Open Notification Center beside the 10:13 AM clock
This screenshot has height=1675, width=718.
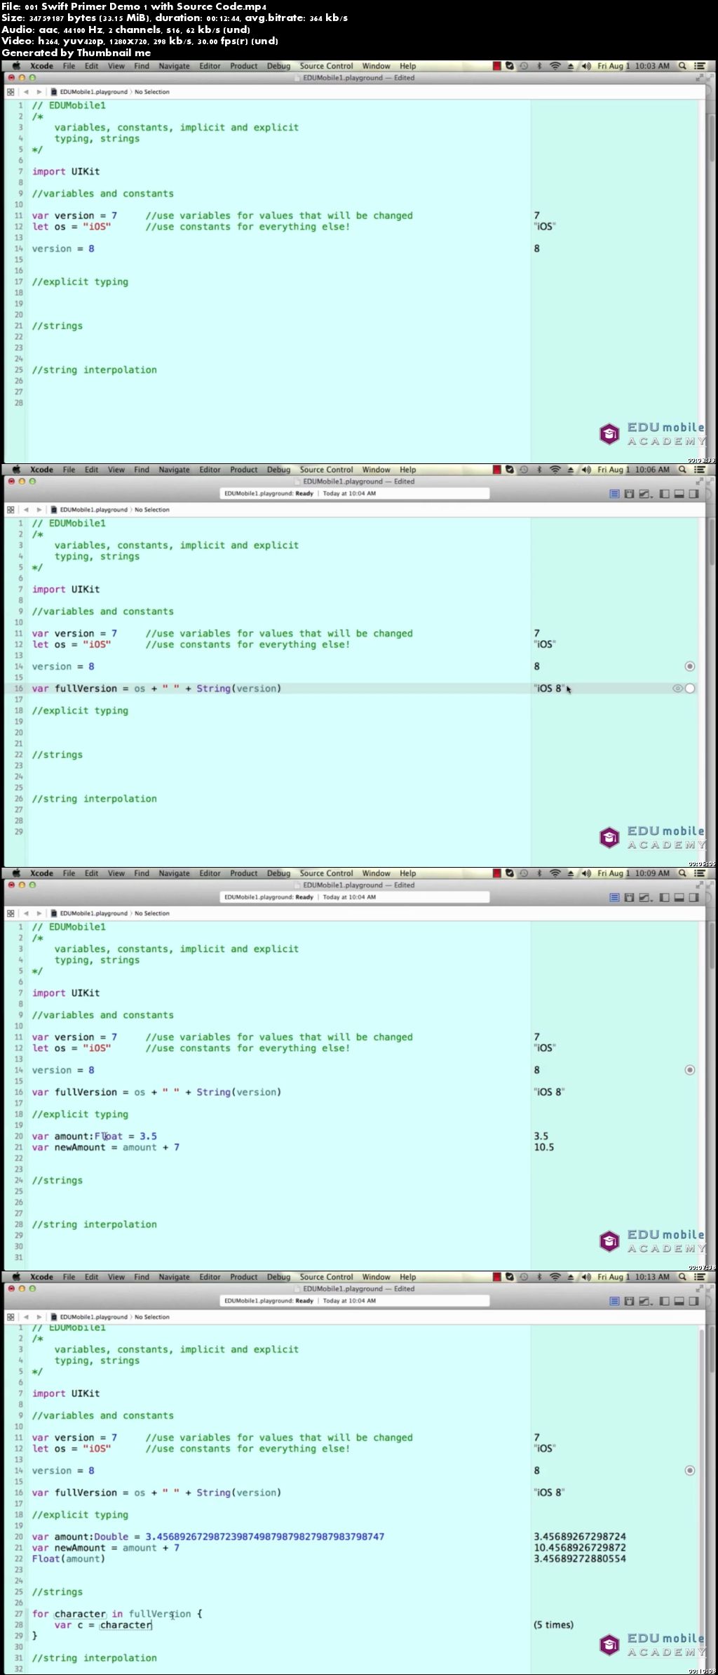tap(699, 1277)
